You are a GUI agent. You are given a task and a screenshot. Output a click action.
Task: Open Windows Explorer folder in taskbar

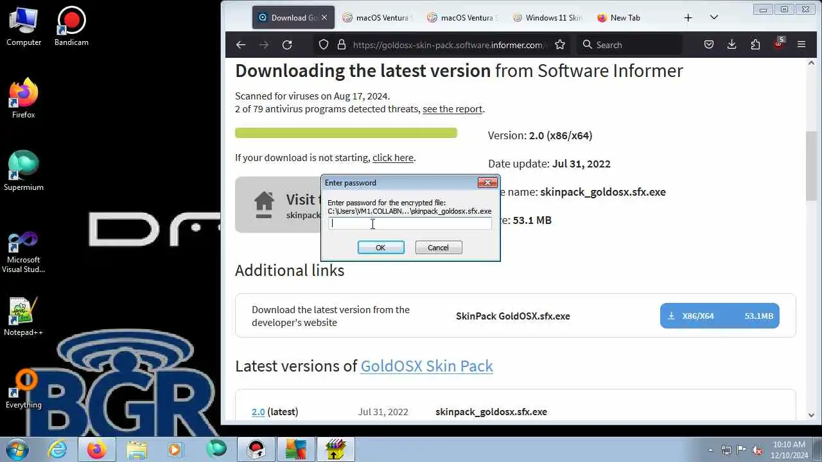[x=137, y=449]
